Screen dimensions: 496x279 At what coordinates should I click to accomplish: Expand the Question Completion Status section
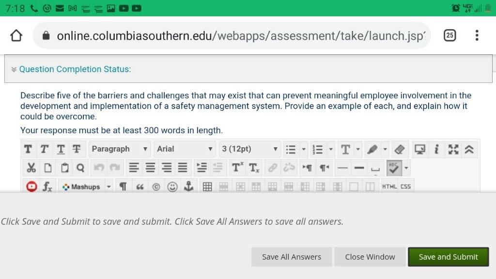(x=75, y=69)
